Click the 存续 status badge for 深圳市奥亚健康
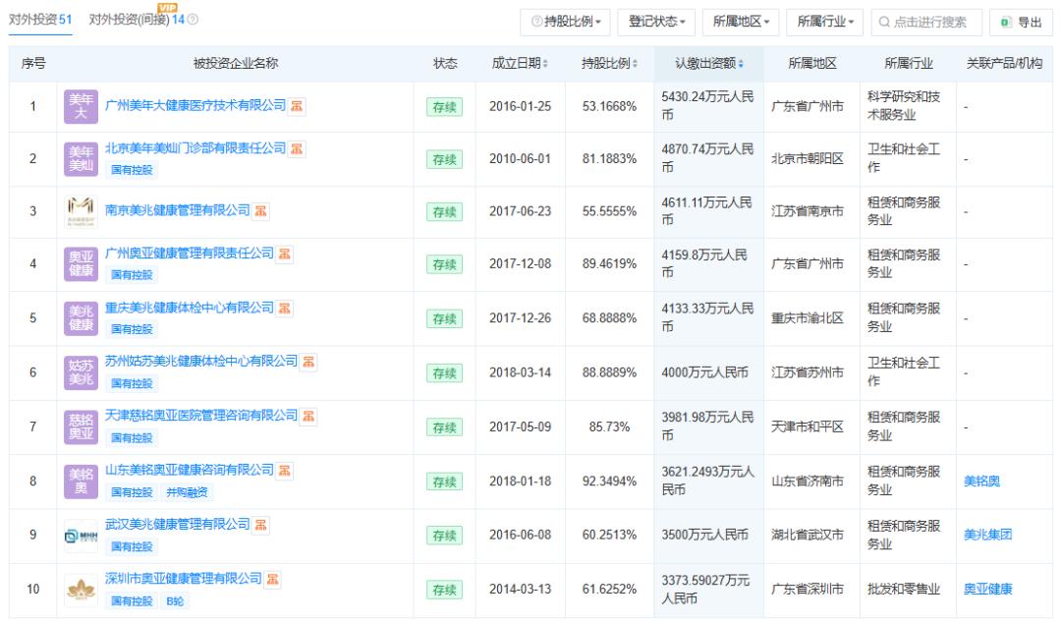1061x624 pixels. (445, 591)
